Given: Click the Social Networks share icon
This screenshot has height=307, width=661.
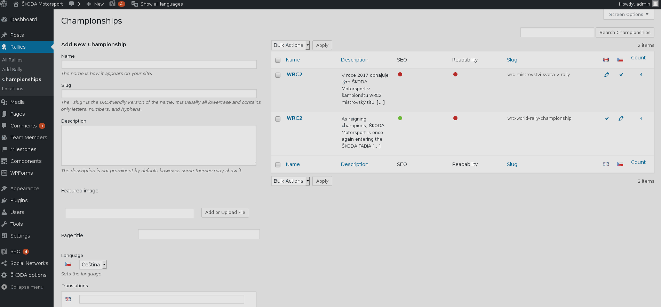Looking at the screenshot, I should (x=4, y=263).
